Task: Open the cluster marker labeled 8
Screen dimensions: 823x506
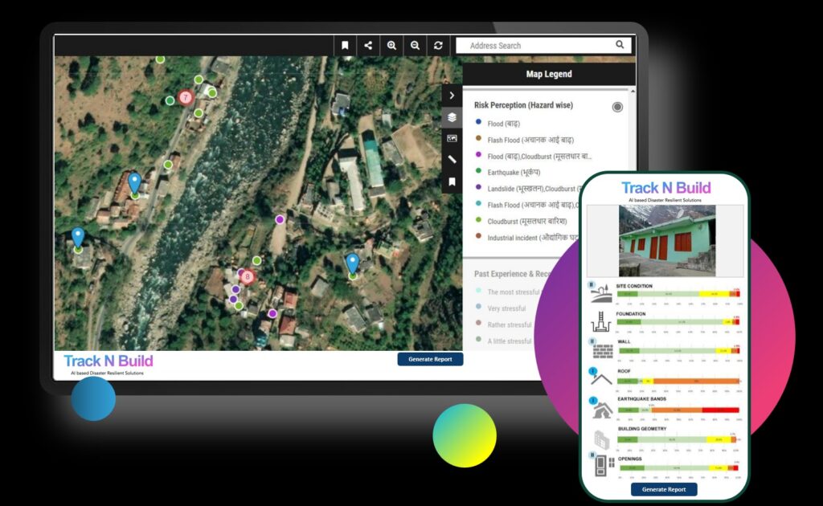Action: coord(248,276)
